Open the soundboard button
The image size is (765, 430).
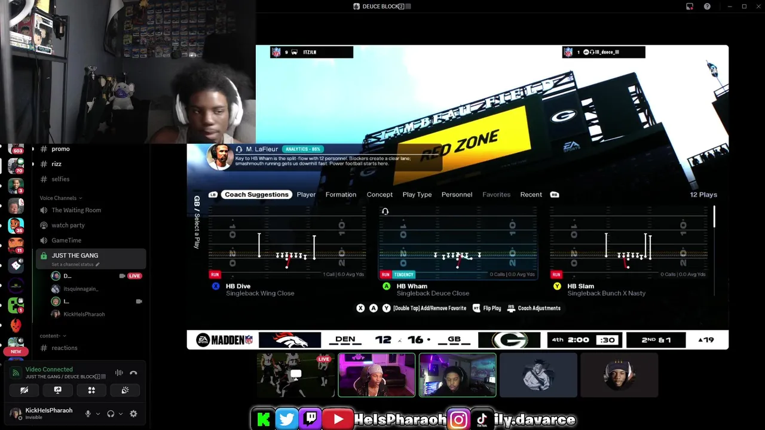click(x=125, y=390)
